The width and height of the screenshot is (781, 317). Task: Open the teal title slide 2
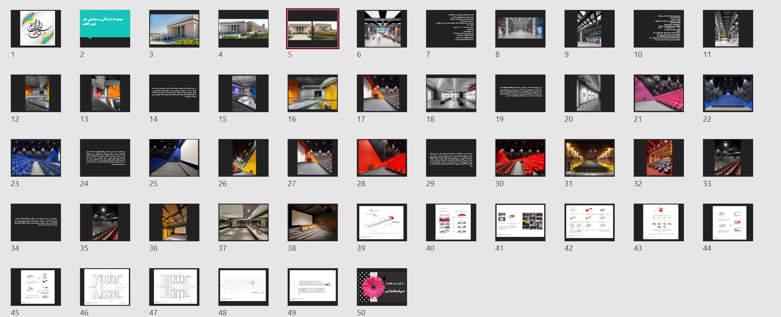coord(105,29)
